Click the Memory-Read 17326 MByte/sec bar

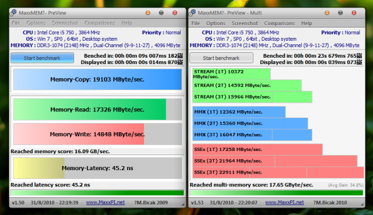tap(97, 110)
